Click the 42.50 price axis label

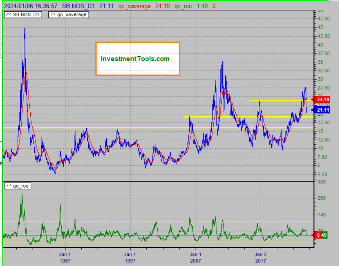(324, 36)
